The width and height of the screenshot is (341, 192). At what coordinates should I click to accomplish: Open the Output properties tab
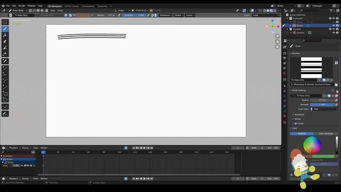285,58
